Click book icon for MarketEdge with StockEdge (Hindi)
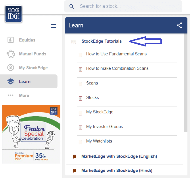 click(75, 171)
